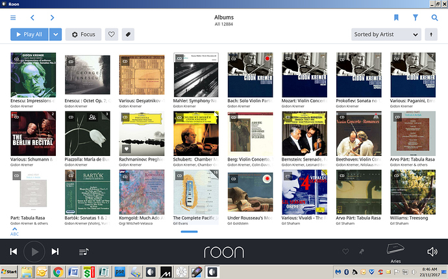Screen dimensions: 448x279
Task: Click artist link Gigi Mitchell-Velasco
Action: (136, 223)
